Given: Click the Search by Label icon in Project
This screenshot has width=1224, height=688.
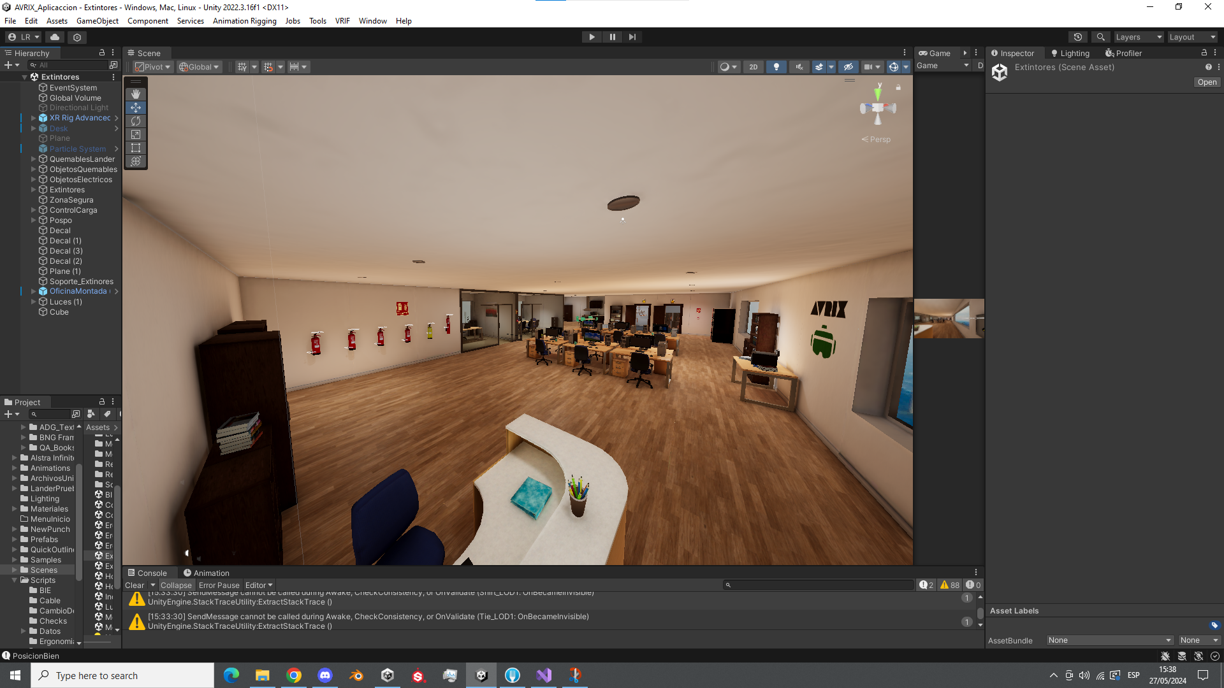Looking at the screenshot, I should click(107, 414).
